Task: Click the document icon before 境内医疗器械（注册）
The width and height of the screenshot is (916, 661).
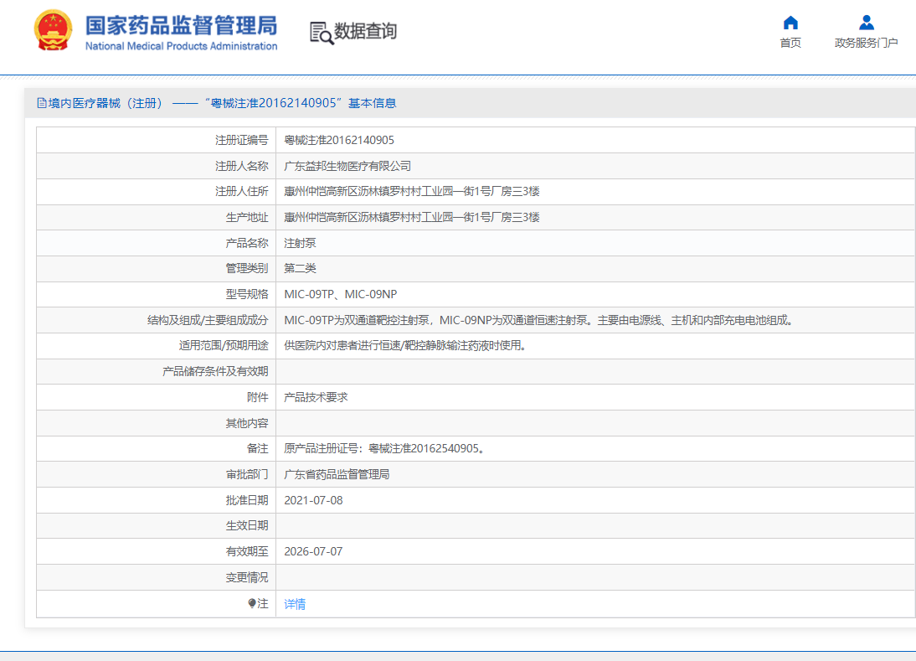Action: click(39, 101)
